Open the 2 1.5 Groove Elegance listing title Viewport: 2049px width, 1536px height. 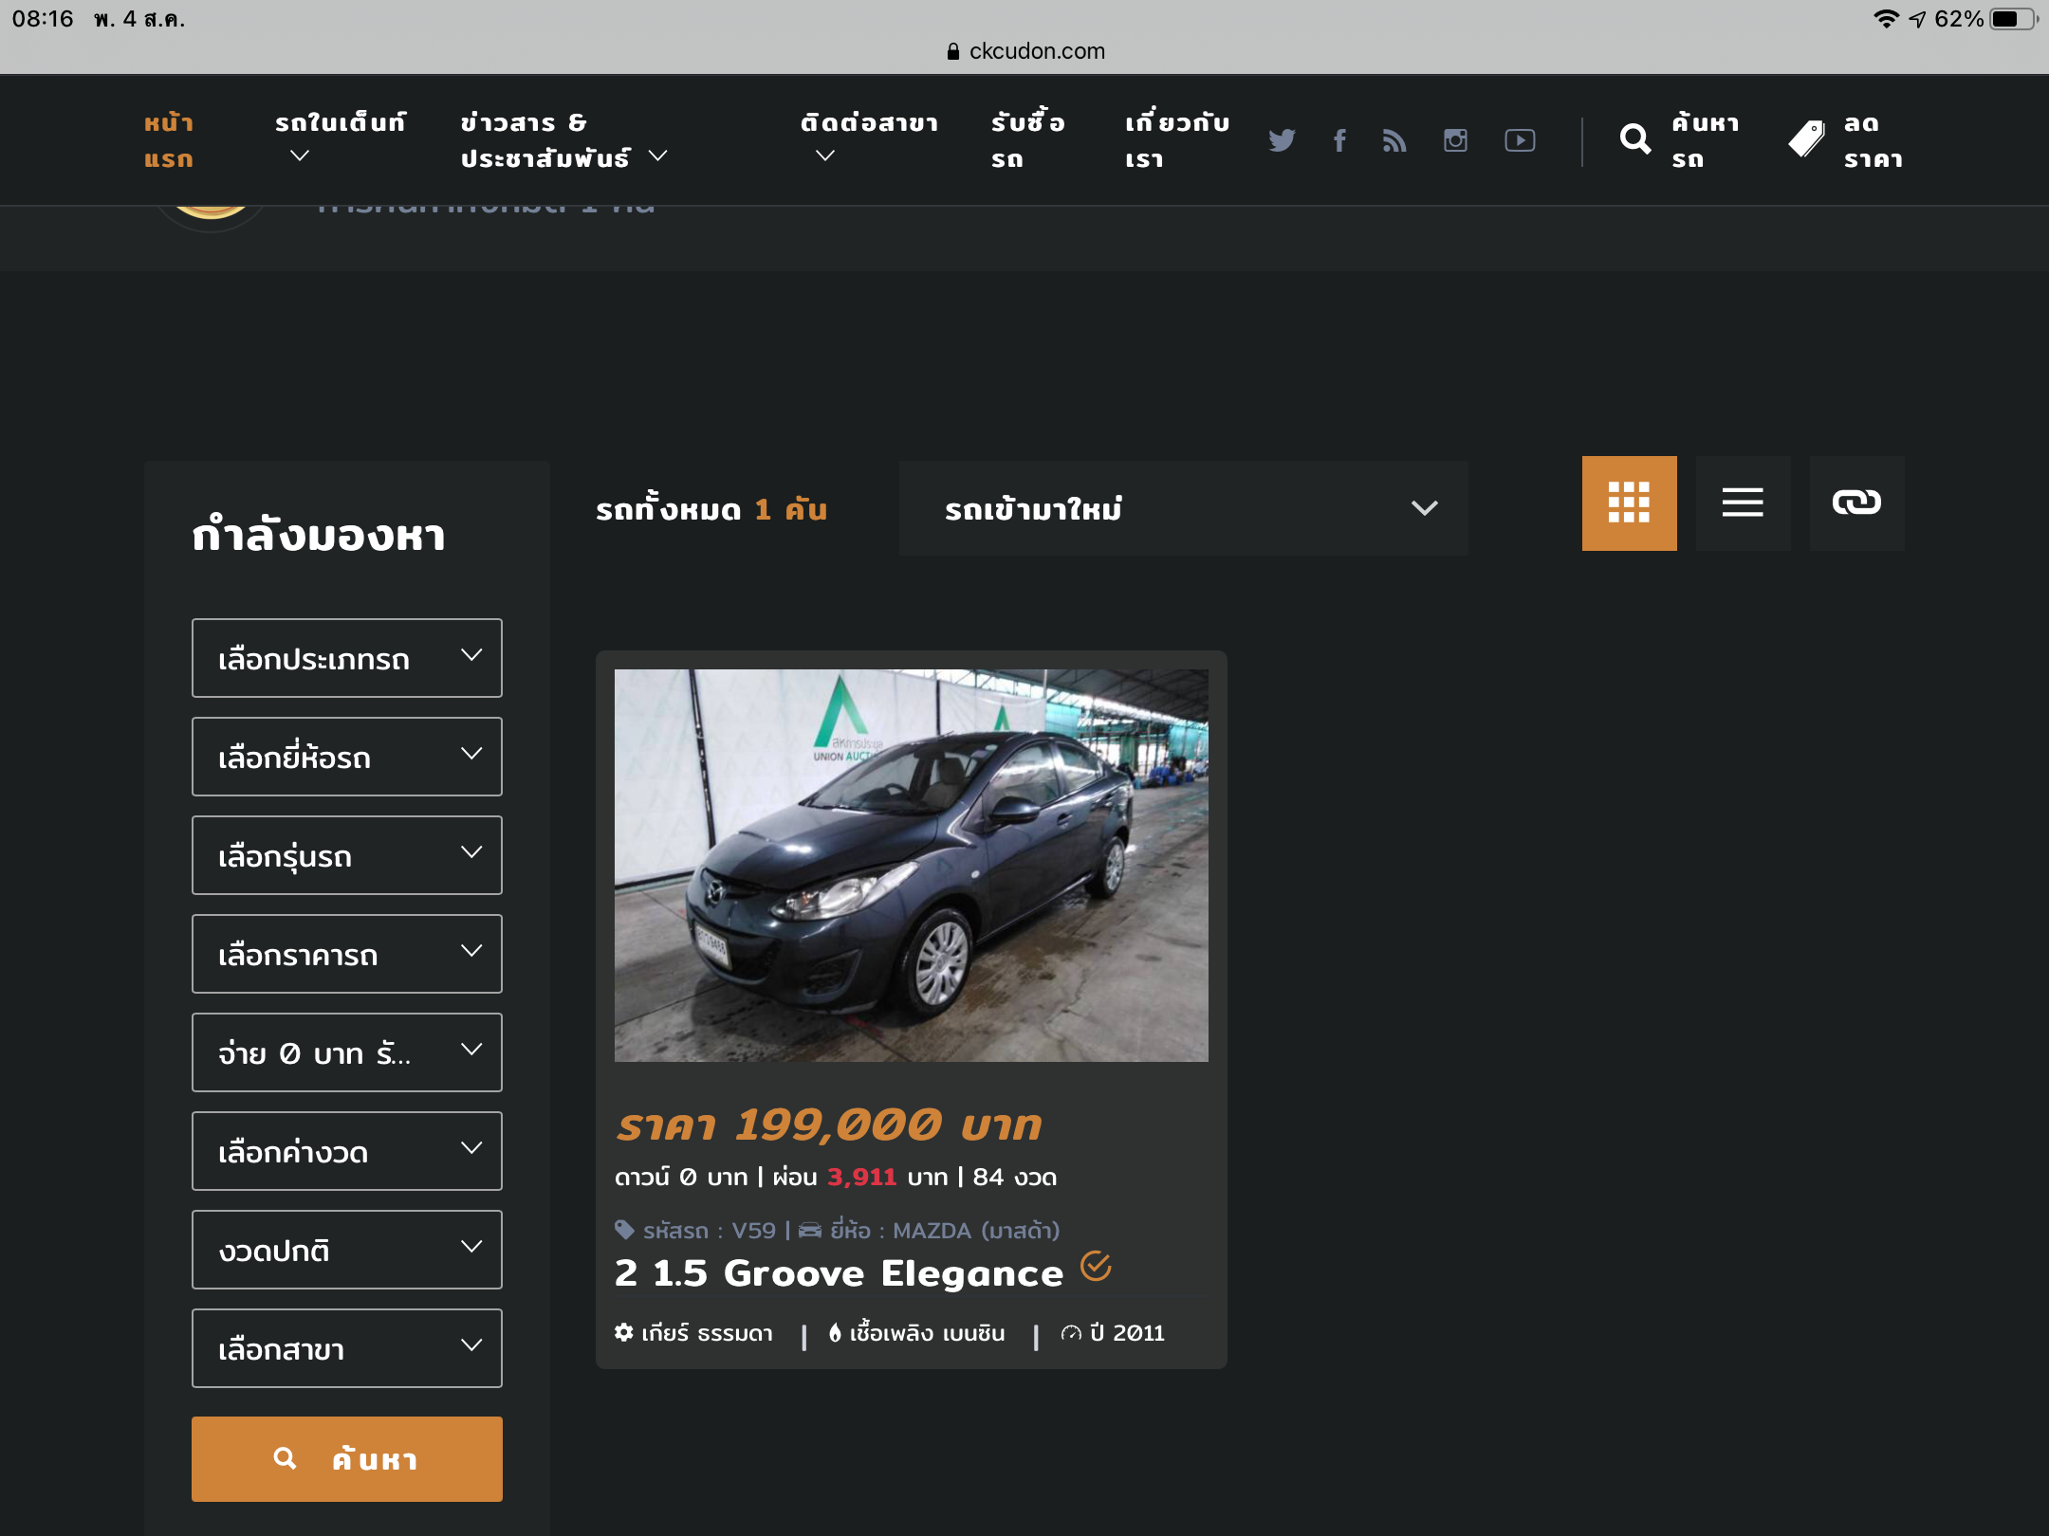(x=839, y=1273)
